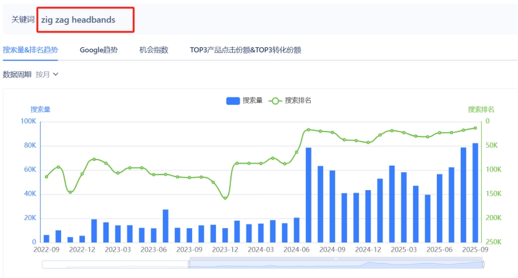Open the 机会指数 tab
Screen dimensions: 518x278
point(154,50)
